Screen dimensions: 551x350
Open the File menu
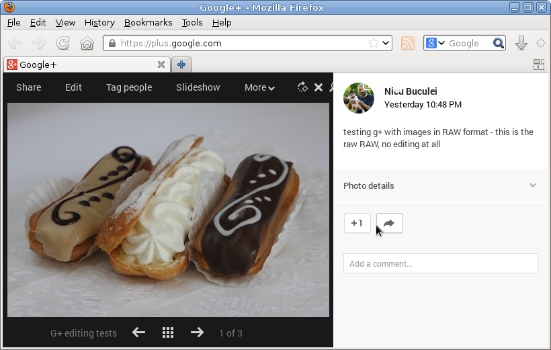[13, 22]
